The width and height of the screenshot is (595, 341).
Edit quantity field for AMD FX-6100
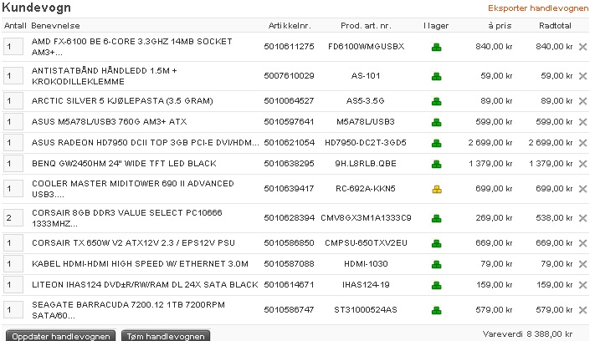coord(13,47)
